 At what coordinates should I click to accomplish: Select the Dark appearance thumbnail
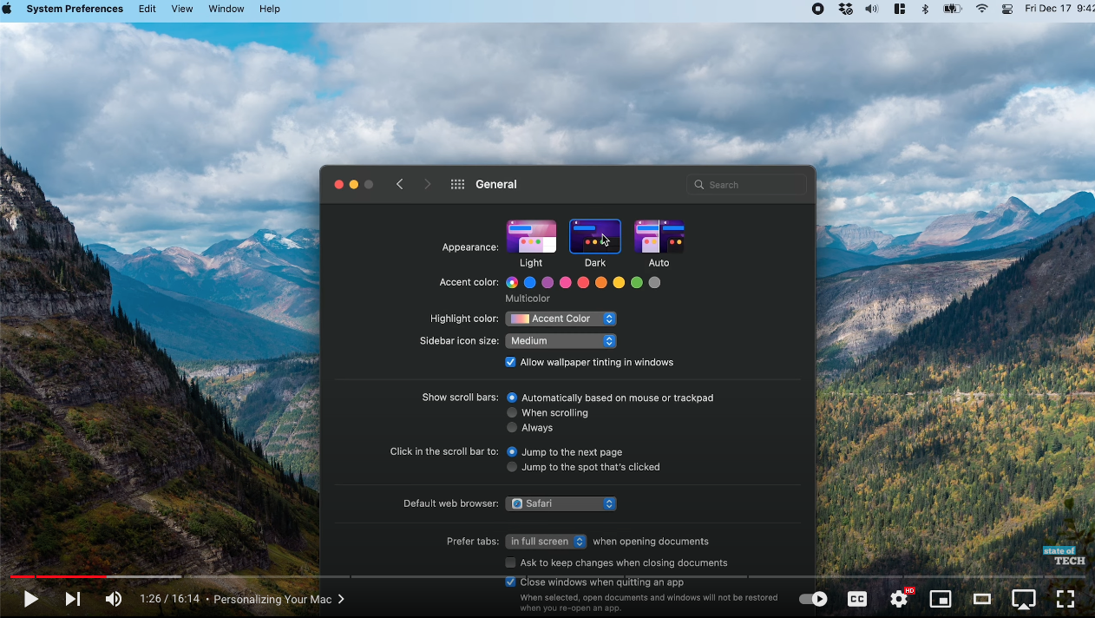(x=595, y=236)
